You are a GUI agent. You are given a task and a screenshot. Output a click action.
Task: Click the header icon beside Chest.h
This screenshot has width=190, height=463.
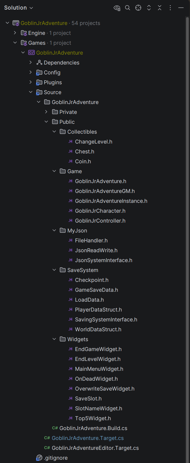(70, 151)
